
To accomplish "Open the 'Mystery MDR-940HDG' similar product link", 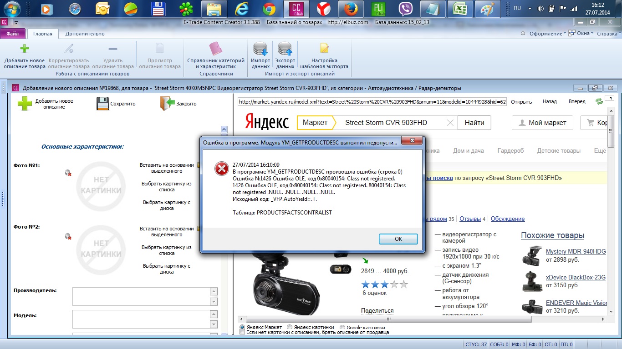I will point(576,251).
